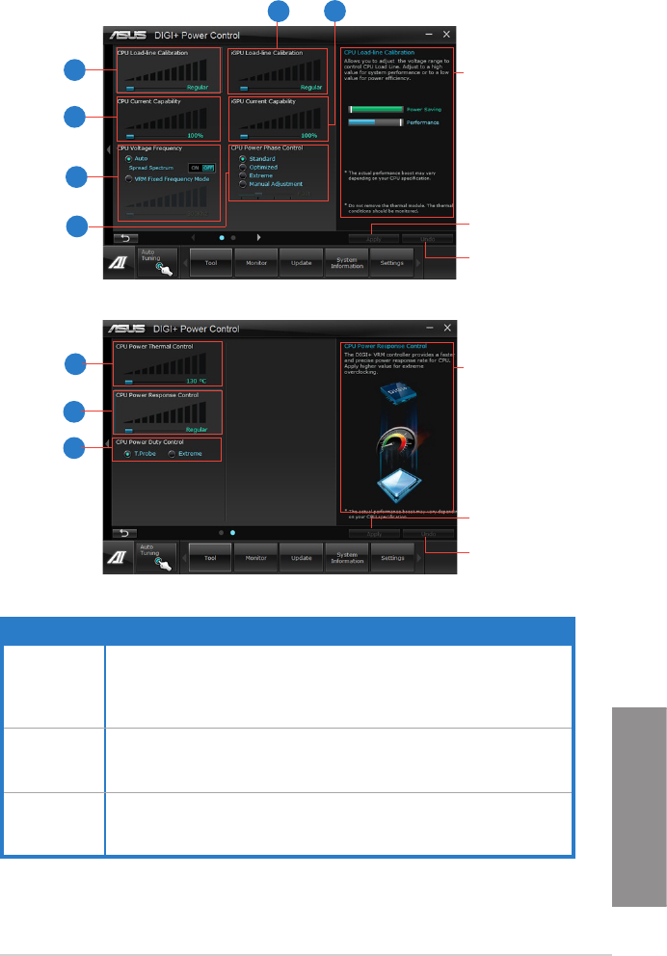The image size is (667, 956).
Task: Select Extreme under CPU Power Duty Control
Action: pyautogui.click(x=172, y=454)
